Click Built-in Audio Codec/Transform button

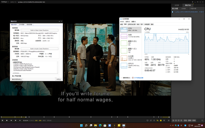(x=39, y=49)
